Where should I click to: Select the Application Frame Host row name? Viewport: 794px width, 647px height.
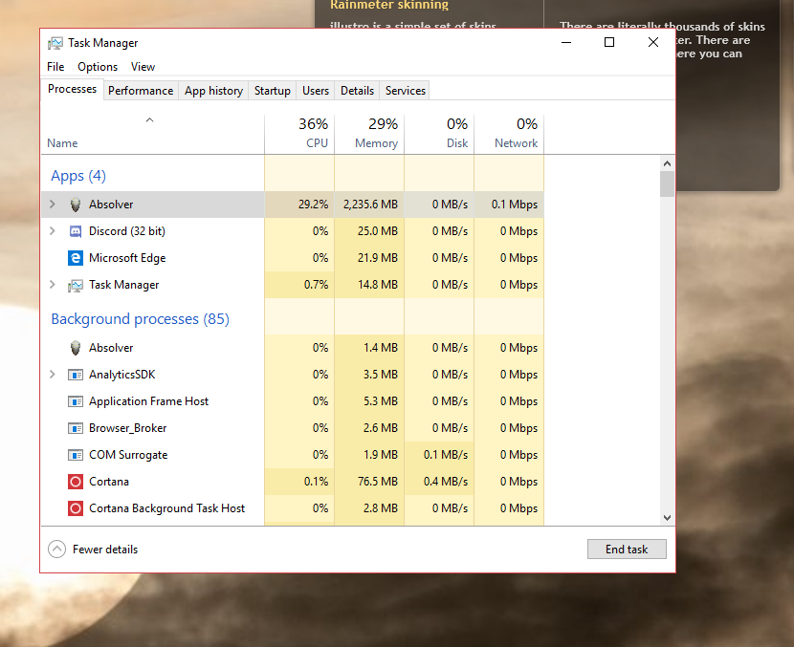point(148,401)
